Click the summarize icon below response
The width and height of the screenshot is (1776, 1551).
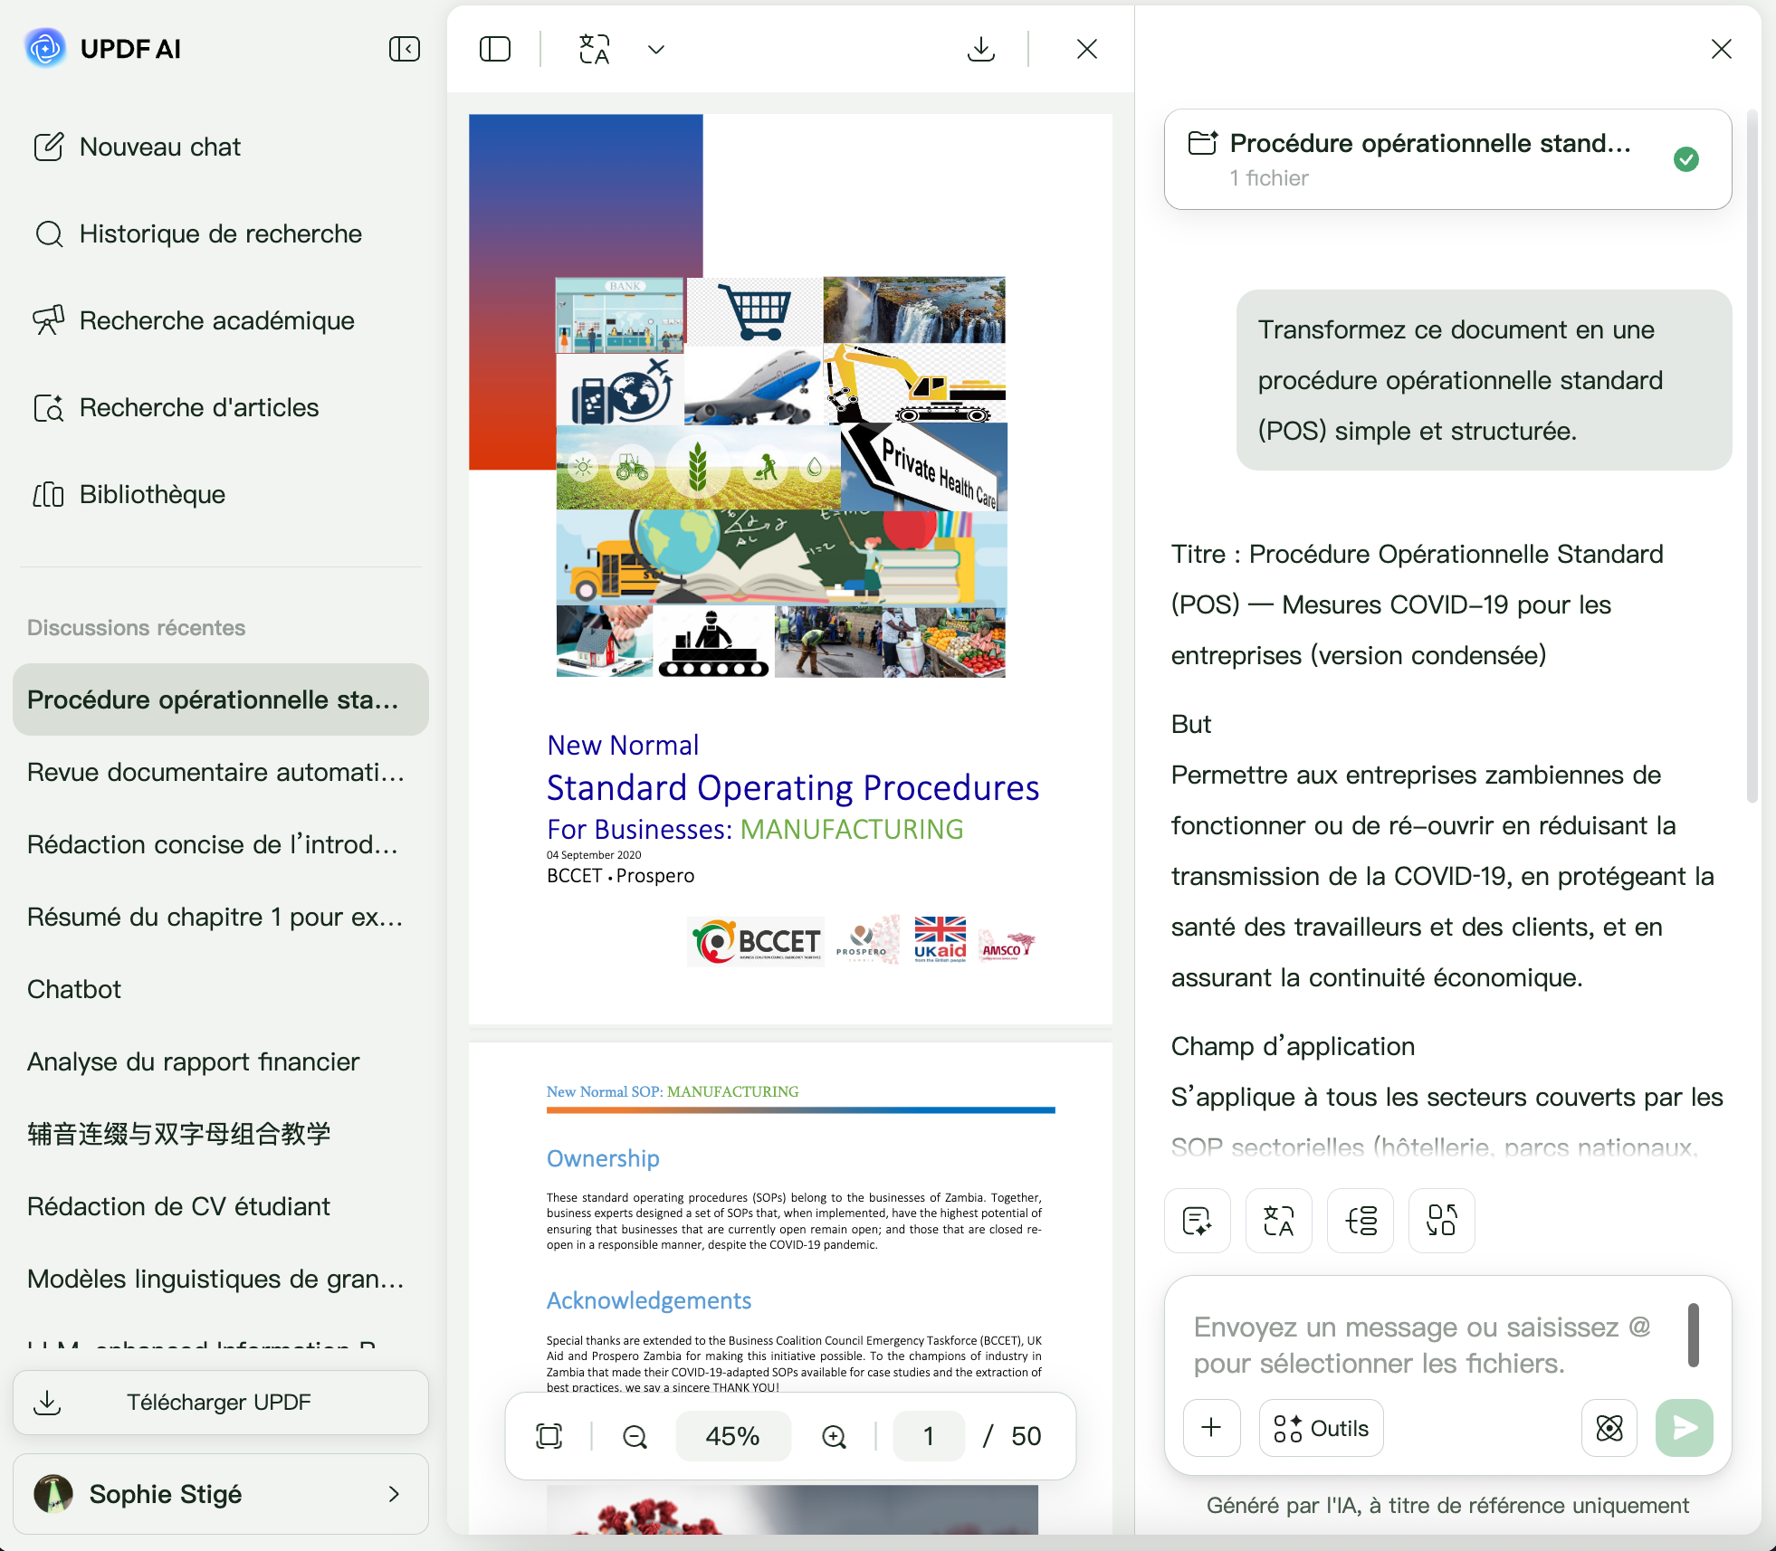[1197, 1221]
